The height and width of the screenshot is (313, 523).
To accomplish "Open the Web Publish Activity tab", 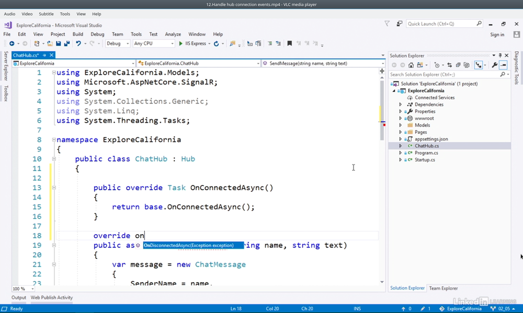I will 52,298.
